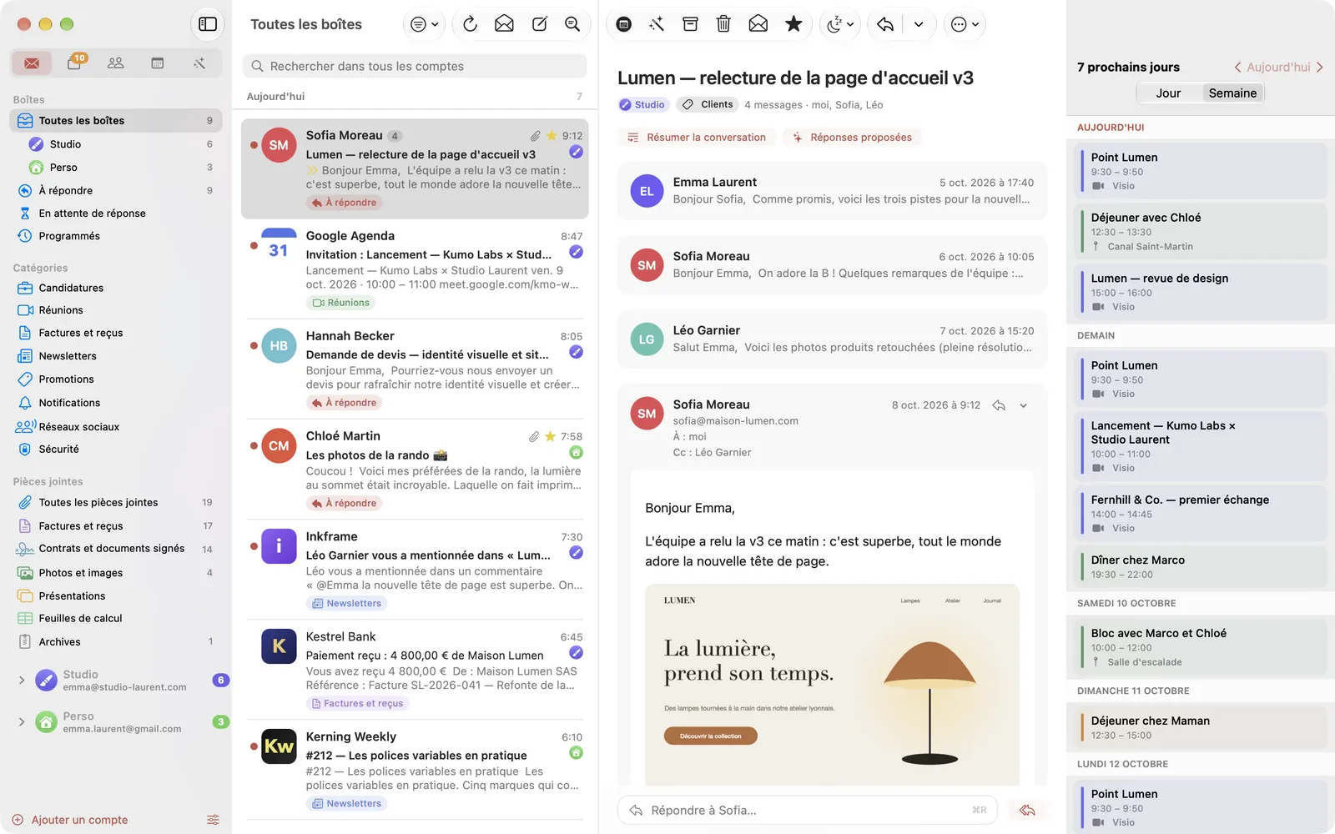Click the star on Chloé Martin's email
The image size is (1335, 834).
point(550,436)
